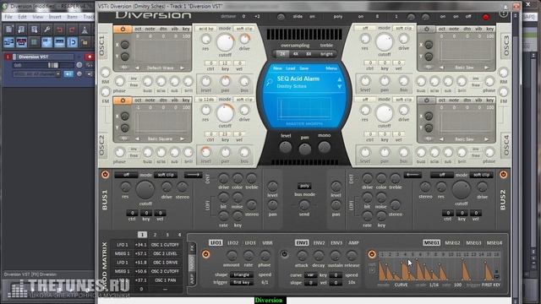Click the bright treble button
The image size is (541, 304).
[x=326, y=54]
